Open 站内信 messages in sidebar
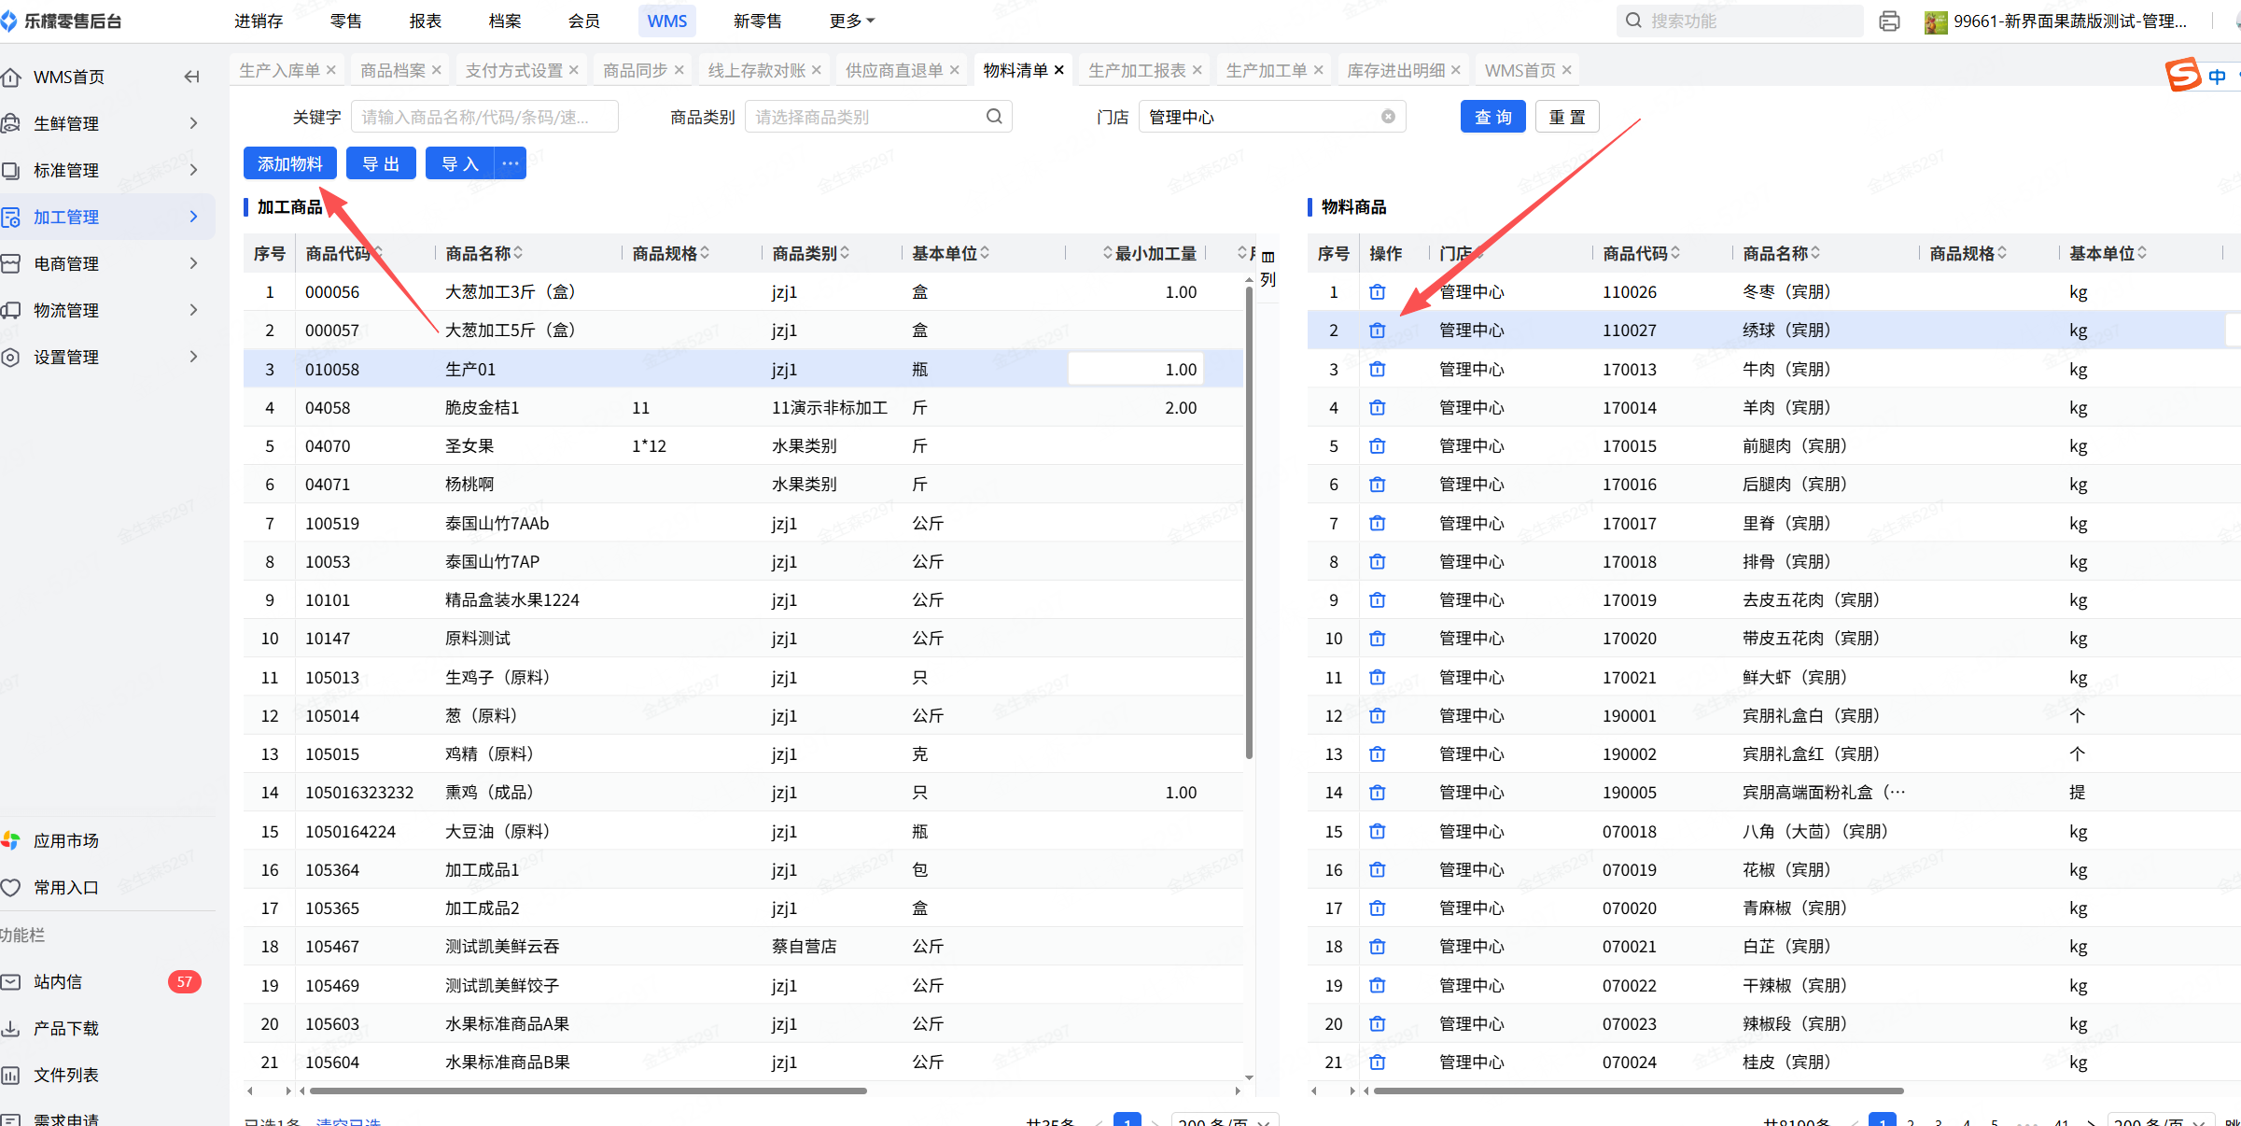 coord(58,981)
